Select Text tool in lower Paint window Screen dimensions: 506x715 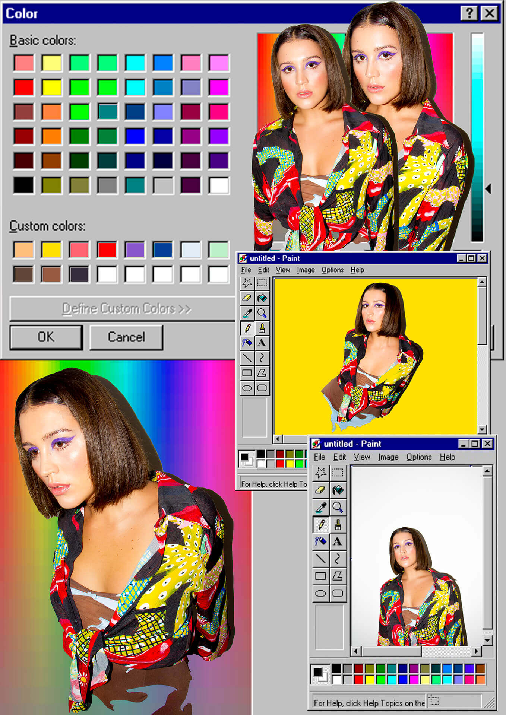pos(338,541)
